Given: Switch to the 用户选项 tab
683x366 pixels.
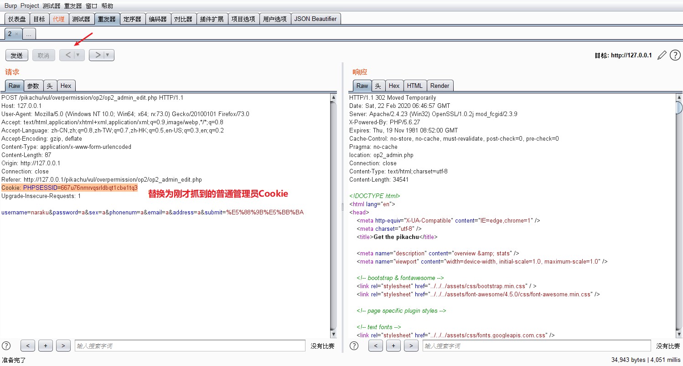Looking at the screenshot, I should [275, 19].
